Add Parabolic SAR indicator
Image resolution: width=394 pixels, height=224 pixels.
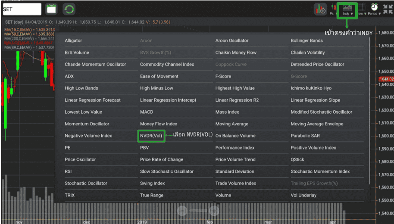(305, 136)
